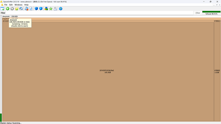The height and width of the screenshot is (124, 221).
Task: Close the inner child window
Action: point(220,5)
